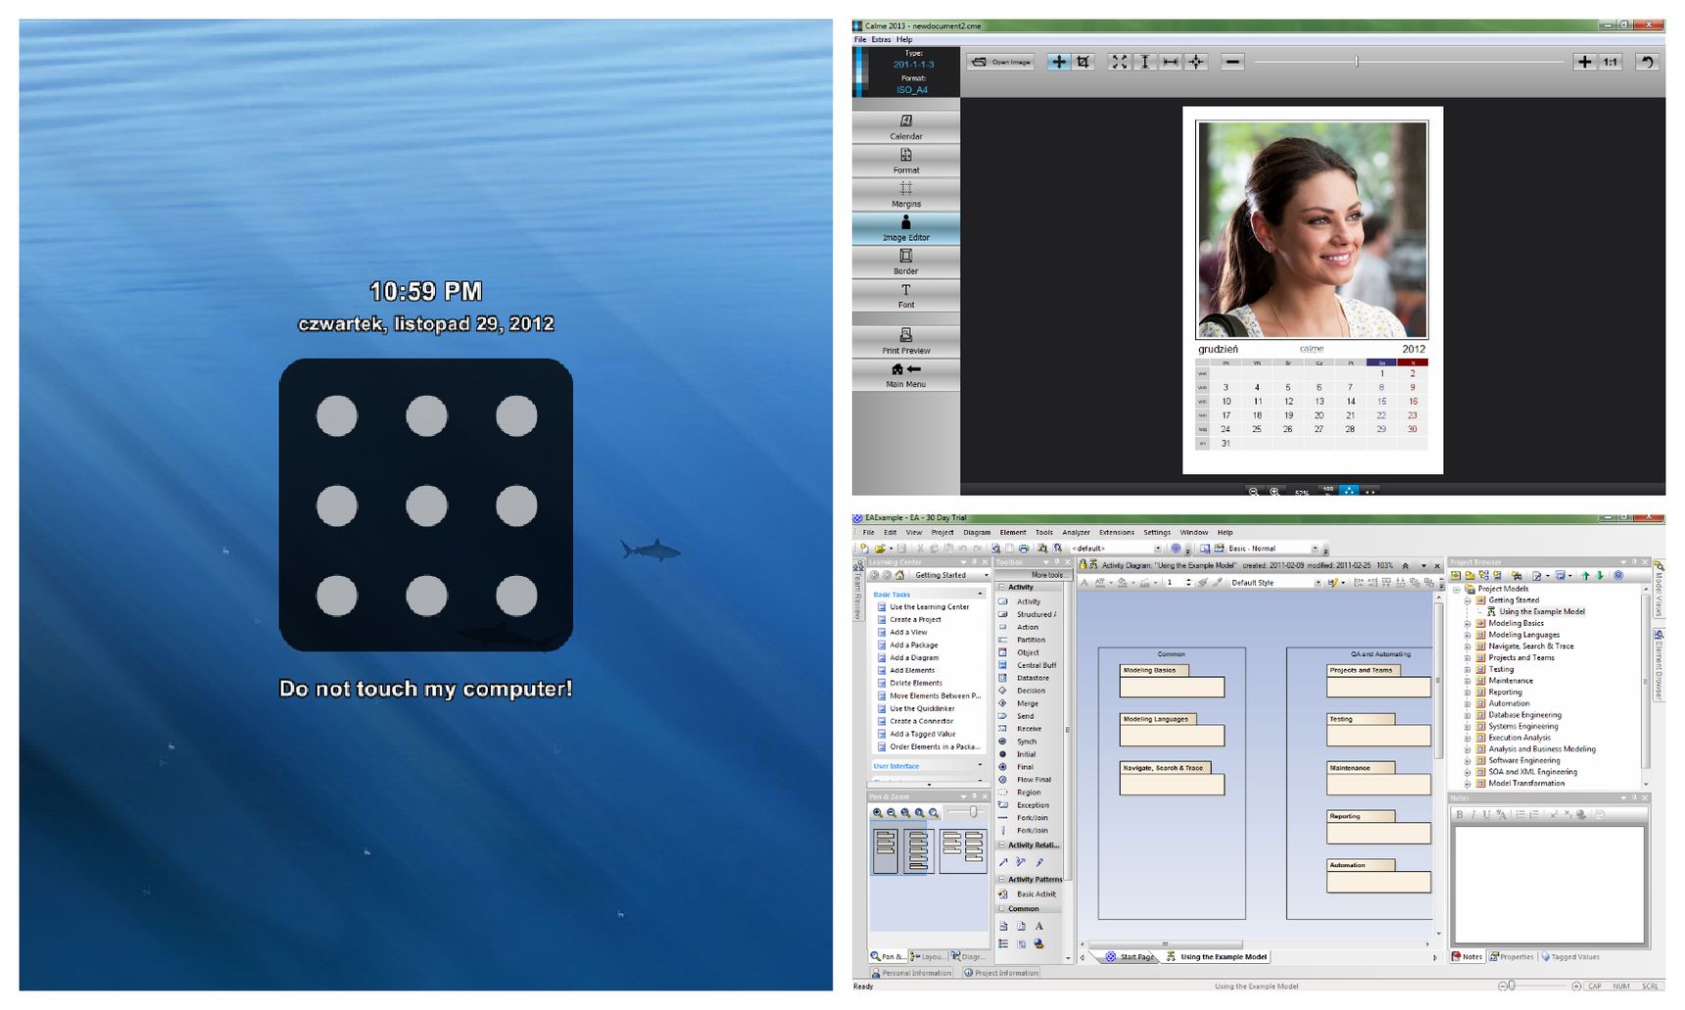Open the Settings menu in Enterprise Architect
The height and width of the screenshot is (1010, 1685).
tap(1157, 532)
